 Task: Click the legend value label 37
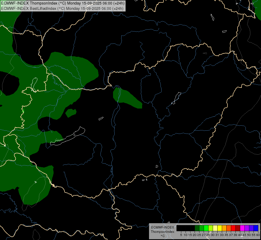pos(231,235)
